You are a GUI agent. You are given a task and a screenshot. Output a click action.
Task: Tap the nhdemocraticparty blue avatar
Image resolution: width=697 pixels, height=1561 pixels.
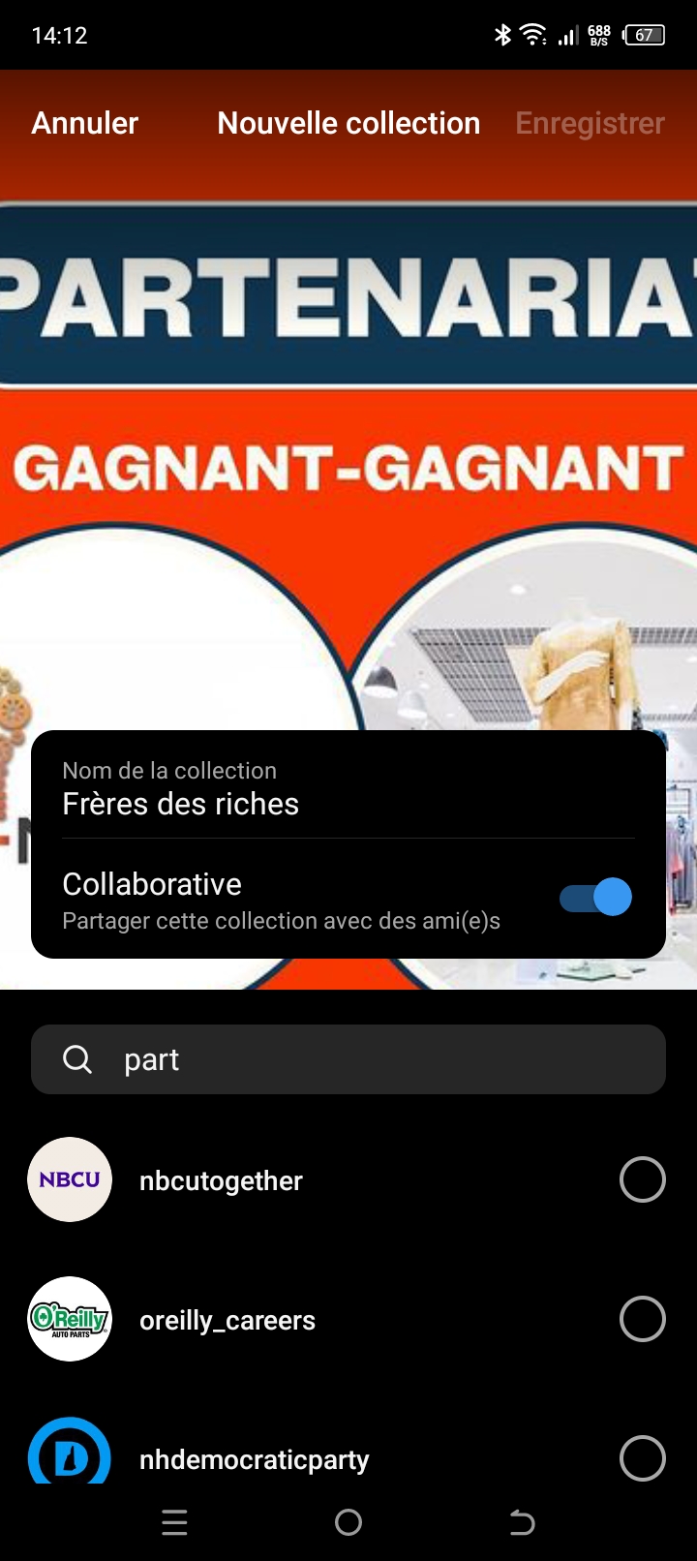tap(70, 1451)
